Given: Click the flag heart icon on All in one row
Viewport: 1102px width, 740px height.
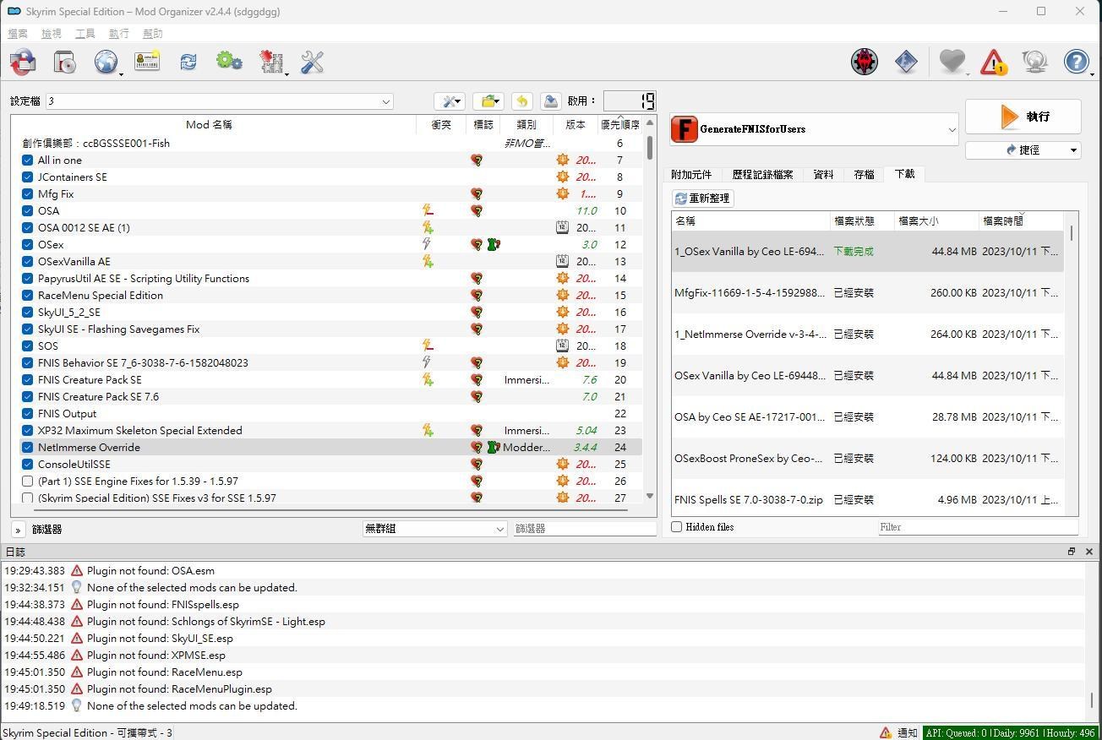Looking at the screenshot, I should click(477, 160).
